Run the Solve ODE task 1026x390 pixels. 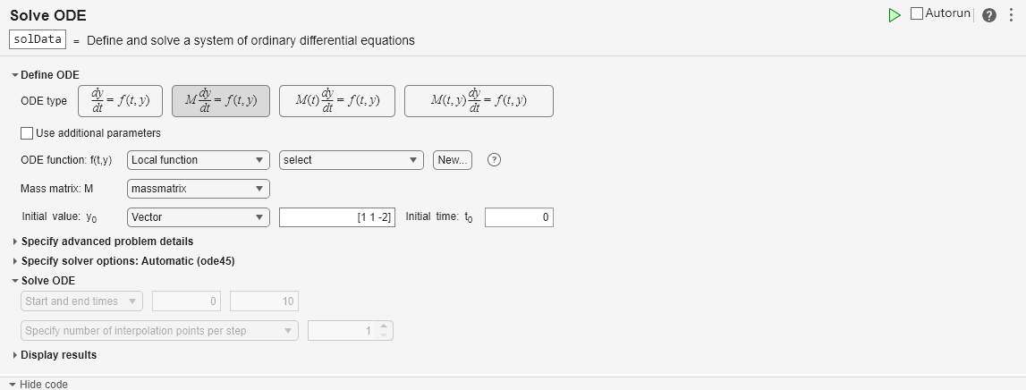[x=895, y=15]
